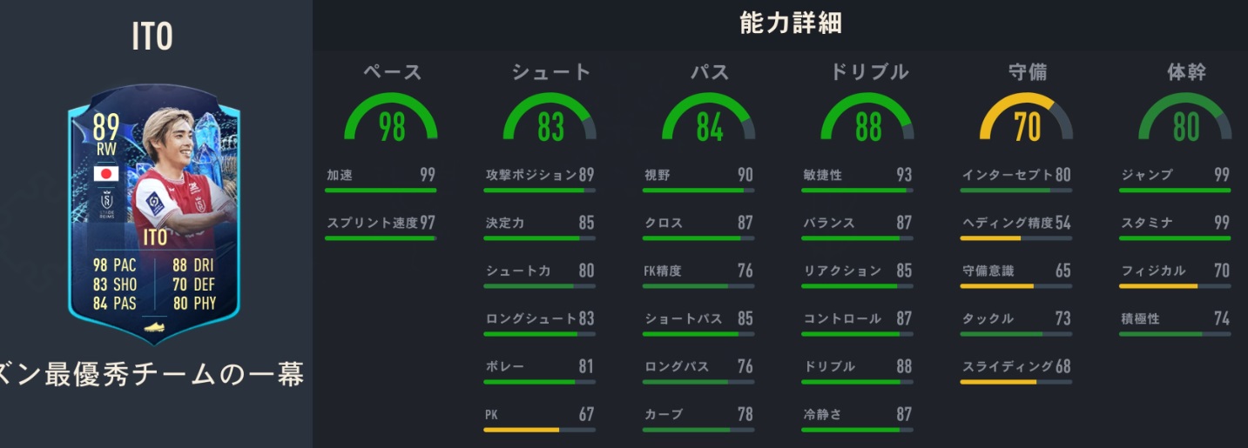Click the 89 overall rating on the card

pos(106,127)
